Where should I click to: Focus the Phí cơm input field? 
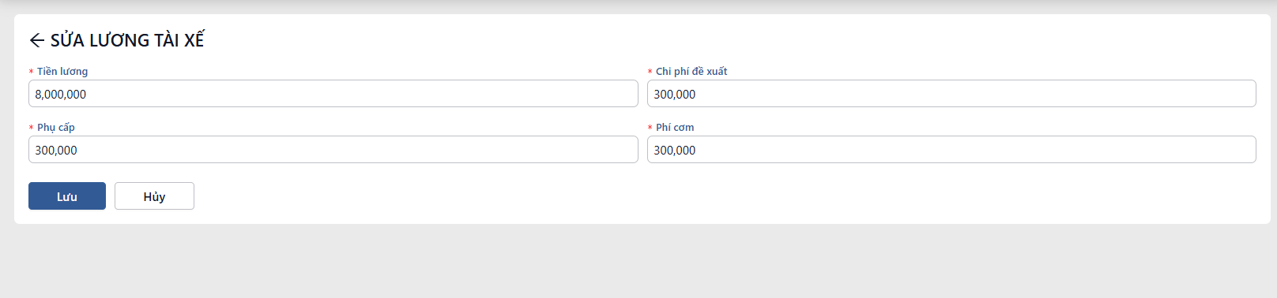951,150
